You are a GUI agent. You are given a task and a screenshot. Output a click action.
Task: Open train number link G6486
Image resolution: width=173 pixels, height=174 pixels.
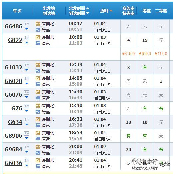(13, 26)
